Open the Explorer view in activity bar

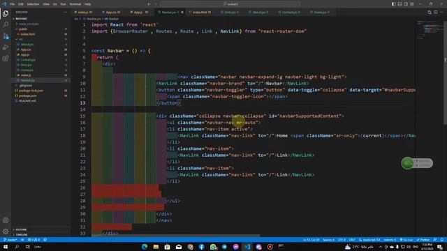(x=6, y=13)
